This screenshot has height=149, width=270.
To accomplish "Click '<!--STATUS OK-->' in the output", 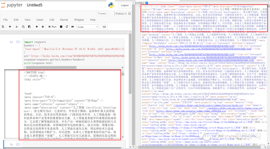I will (35, 76).
